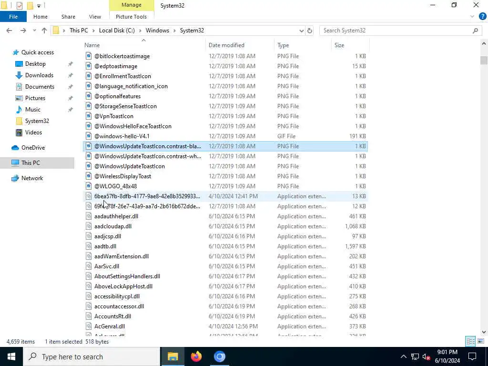Click the @bitlockertoastimage file icon

point(89,56)
